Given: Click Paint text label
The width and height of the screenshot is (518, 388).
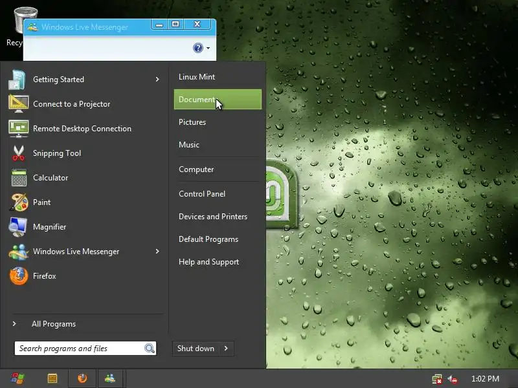Looking at the screenshot, I should pyautogui.click(x=41, y=202).
